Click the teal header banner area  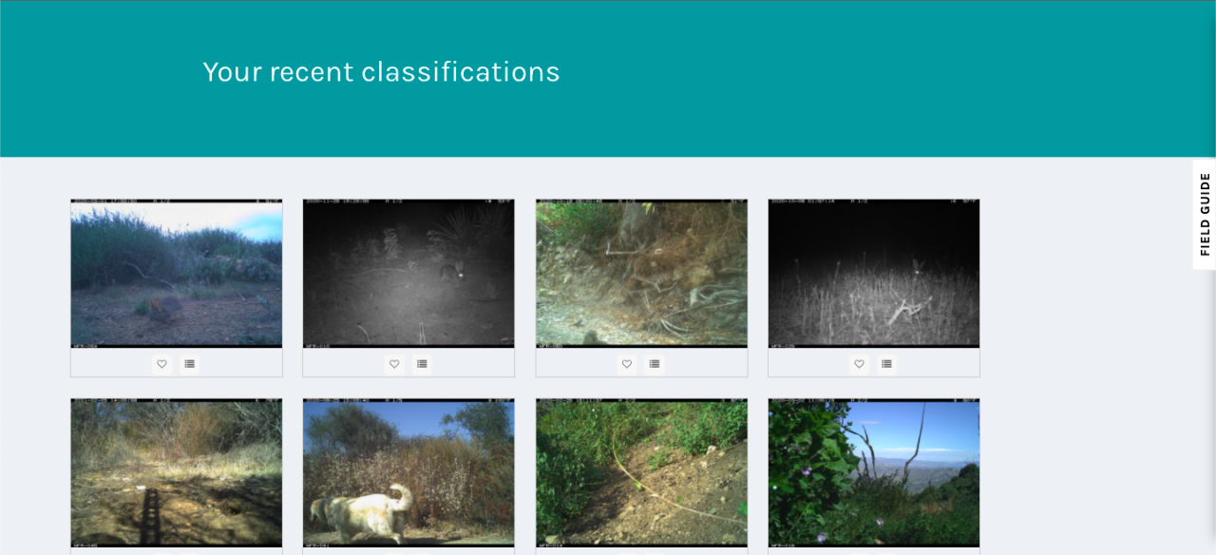608,79
